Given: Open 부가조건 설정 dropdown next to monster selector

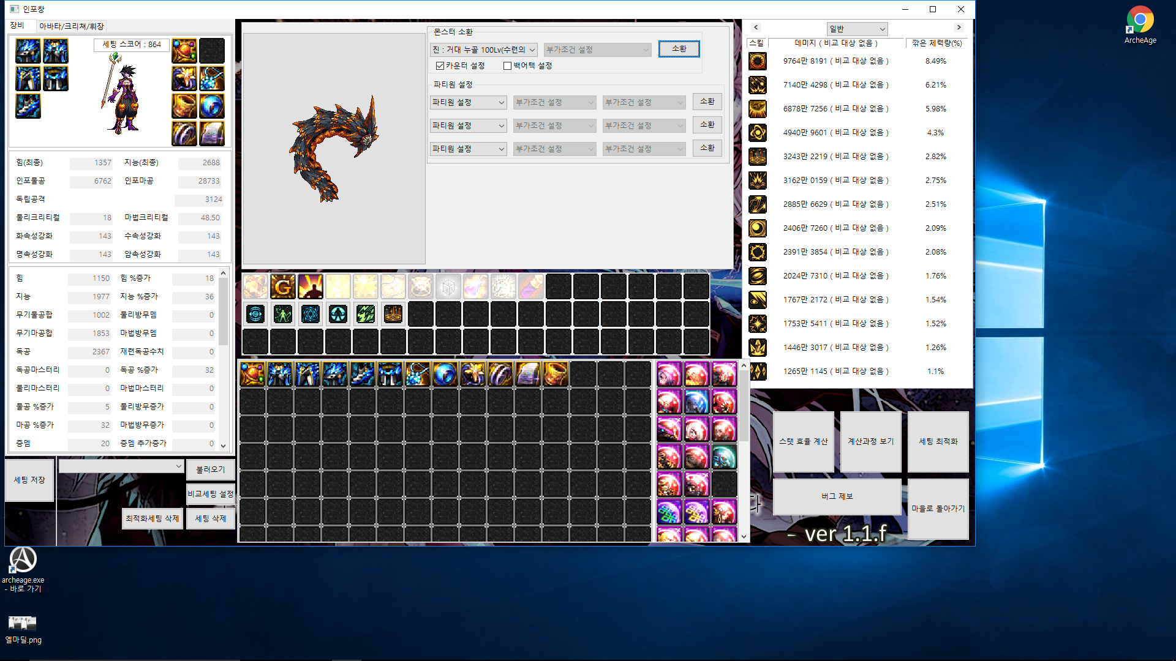Looking at the screenshot, I should [x=597, y=50].
